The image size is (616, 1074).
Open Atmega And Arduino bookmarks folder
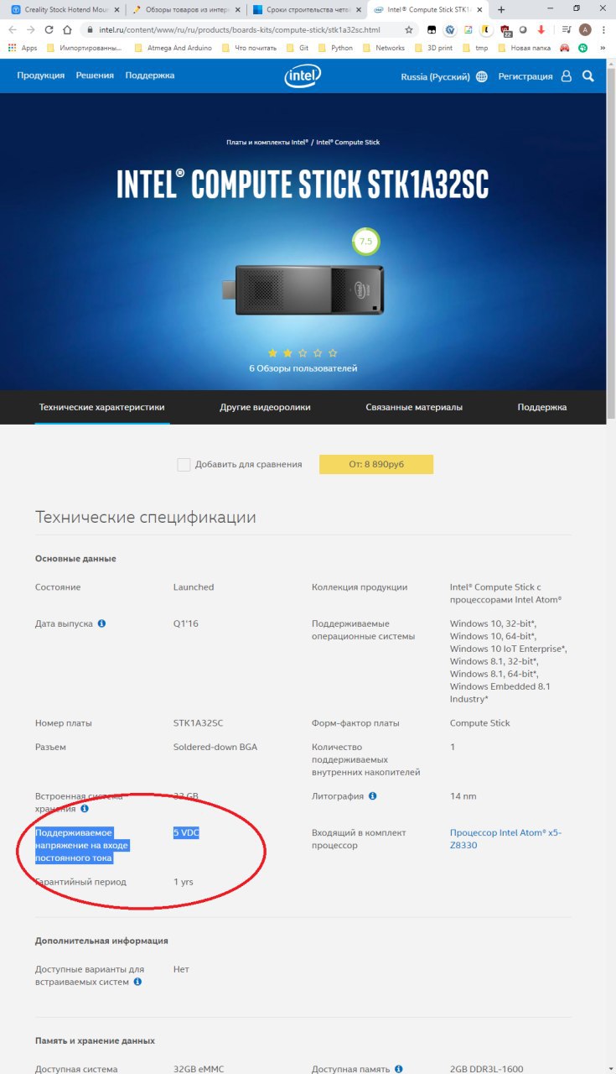[175, 48]
